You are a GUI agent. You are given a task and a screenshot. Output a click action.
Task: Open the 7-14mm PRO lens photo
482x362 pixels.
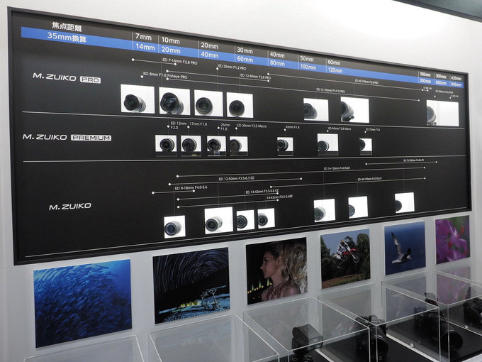174,101
